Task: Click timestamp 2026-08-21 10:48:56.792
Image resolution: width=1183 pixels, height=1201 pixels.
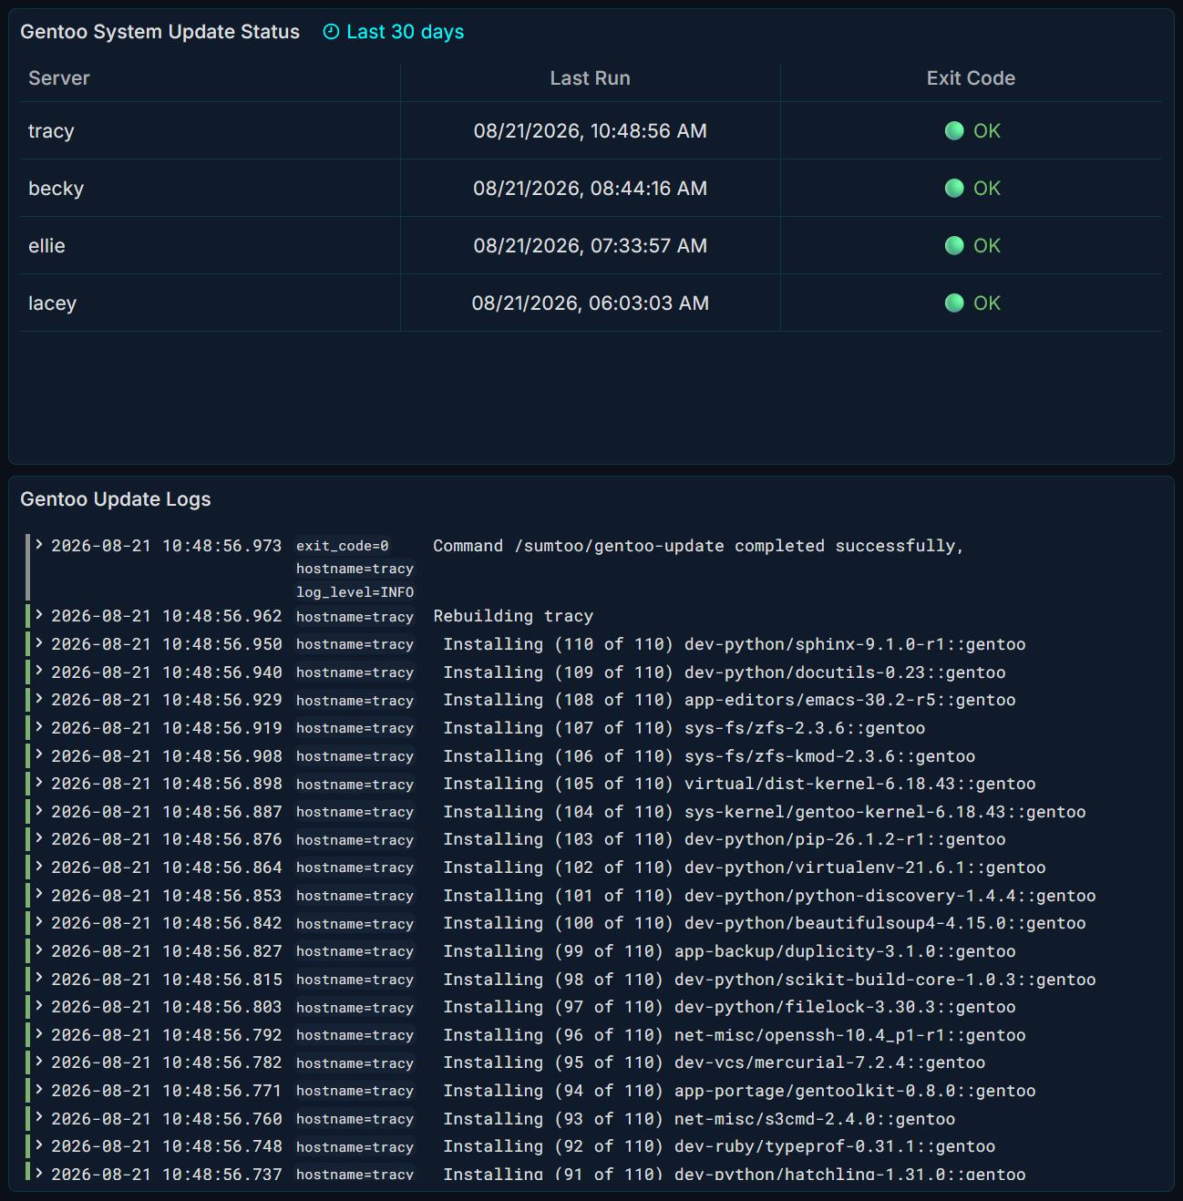Action: coord(167,1035)
